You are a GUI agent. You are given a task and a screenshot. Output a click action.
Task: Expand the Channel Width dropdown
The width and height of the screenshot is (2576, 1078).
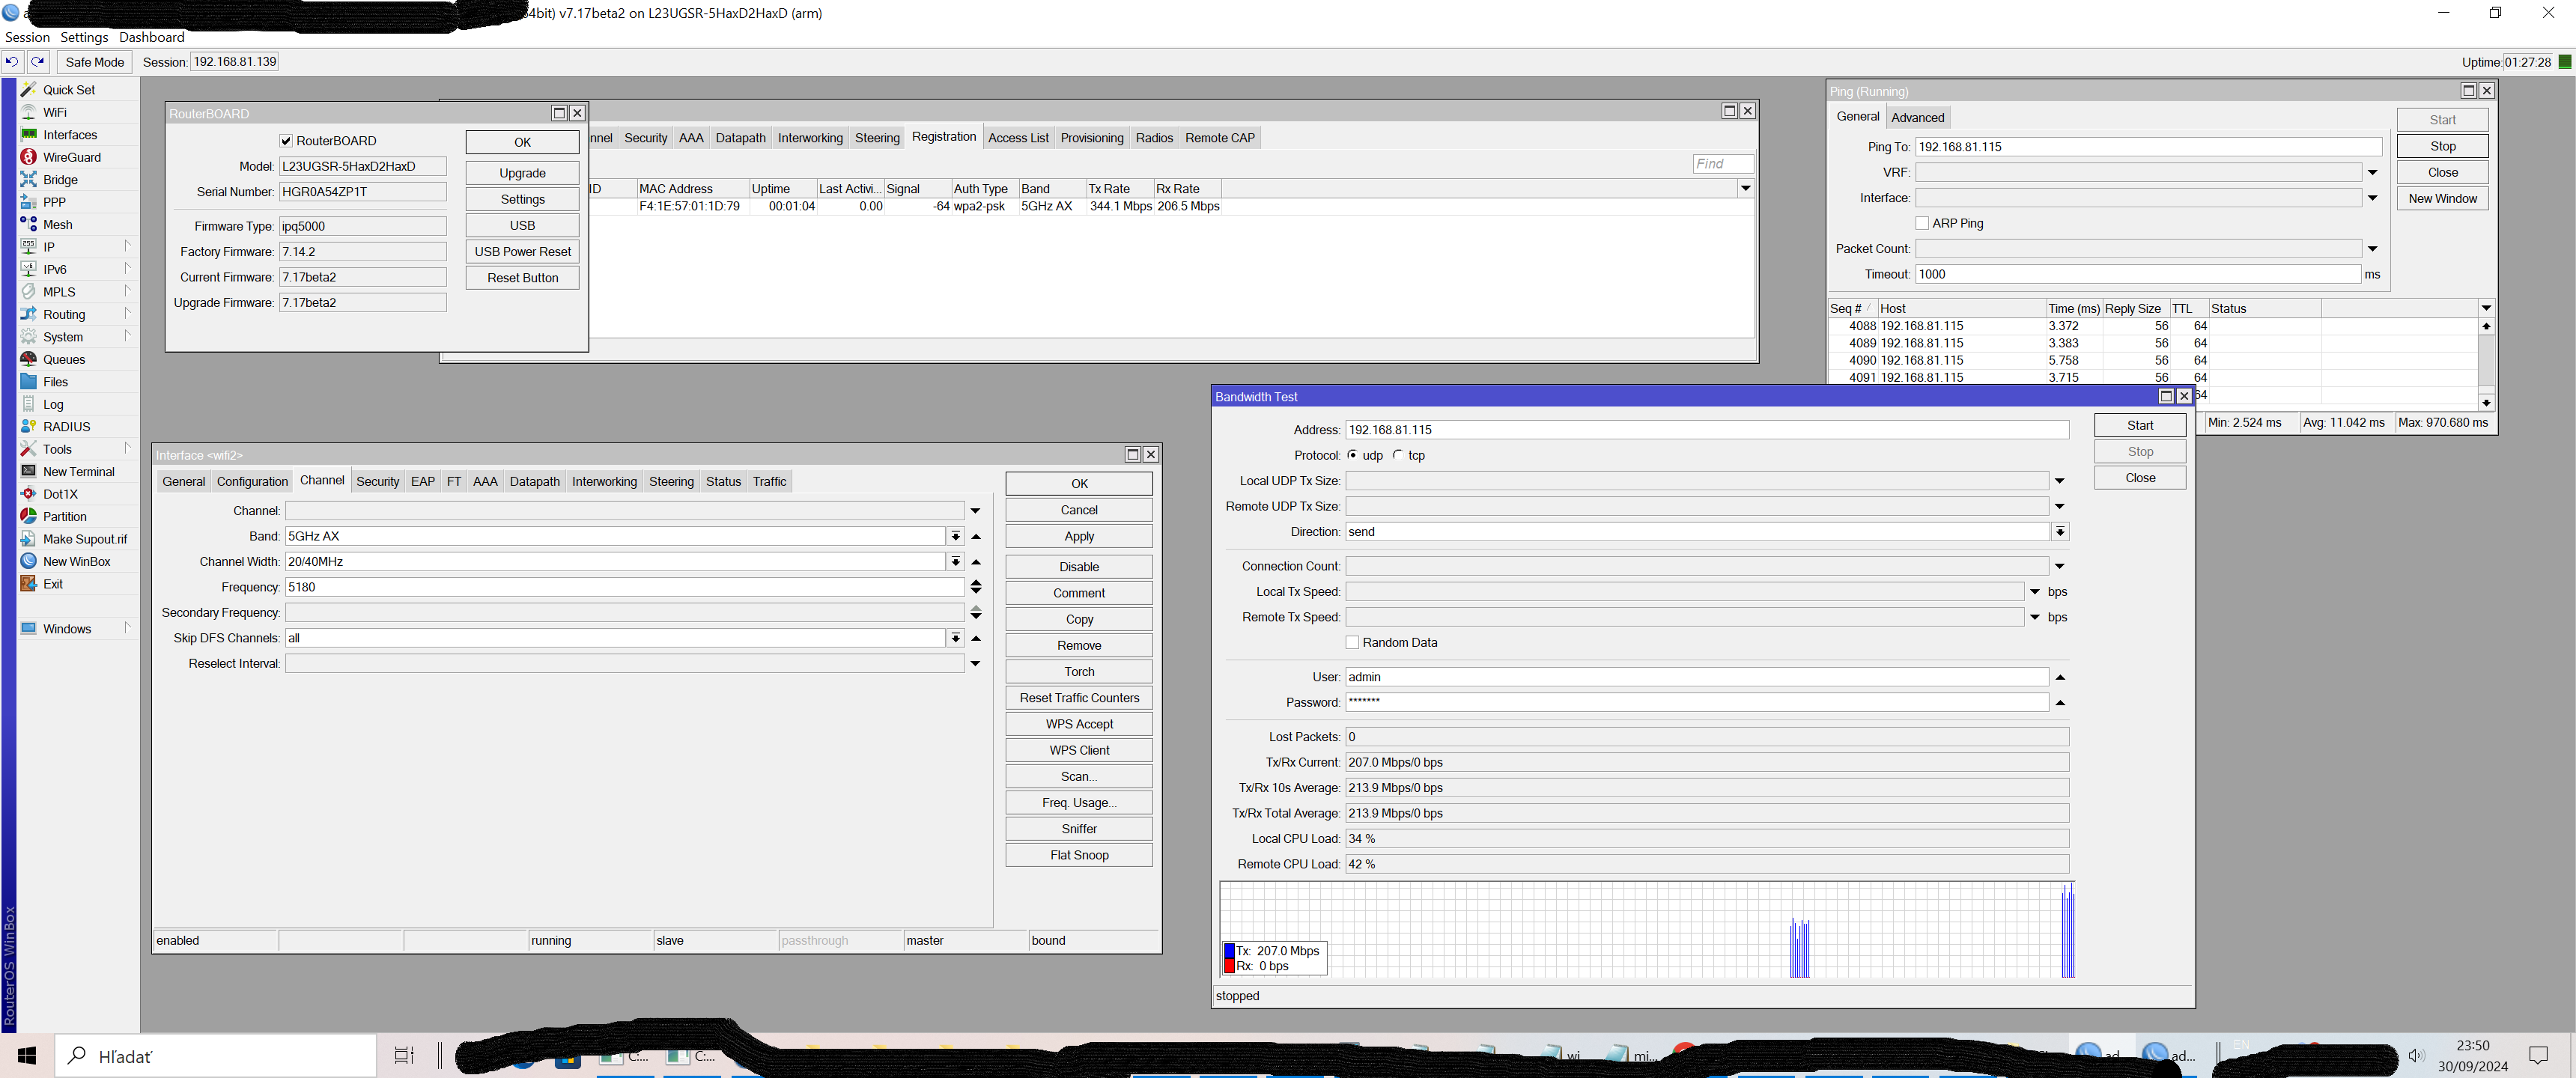click(956, 562)
